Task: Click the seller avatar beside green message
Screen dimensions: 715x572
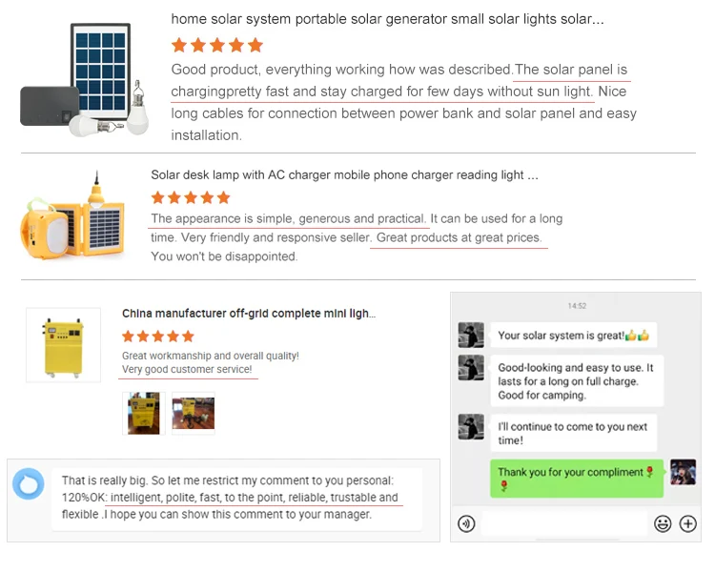Action: pyautogui.click(x=682, y=472)
